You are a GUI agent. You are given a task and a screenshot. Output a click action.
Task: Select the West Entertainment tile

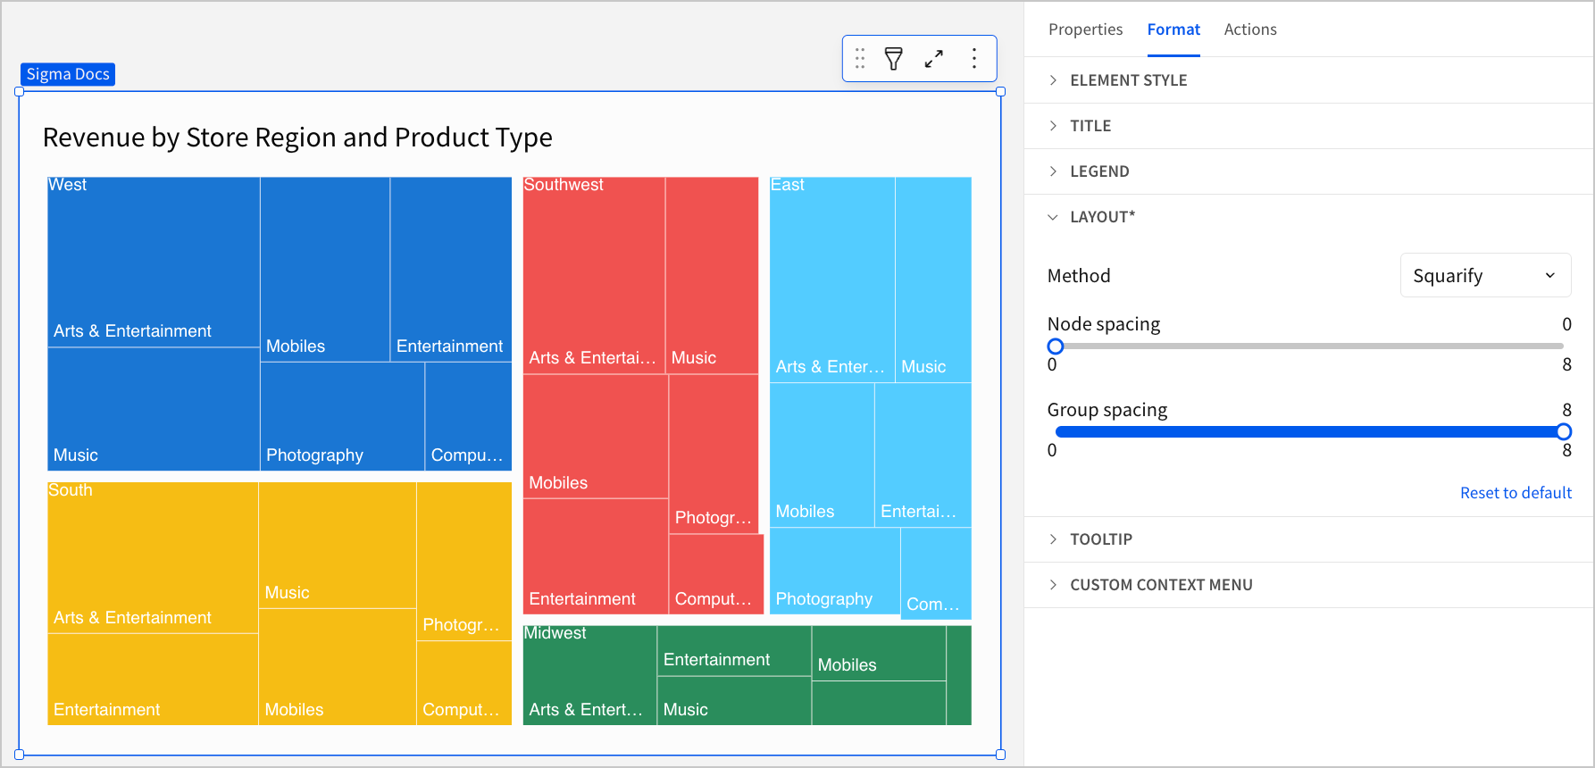[451, 270]
